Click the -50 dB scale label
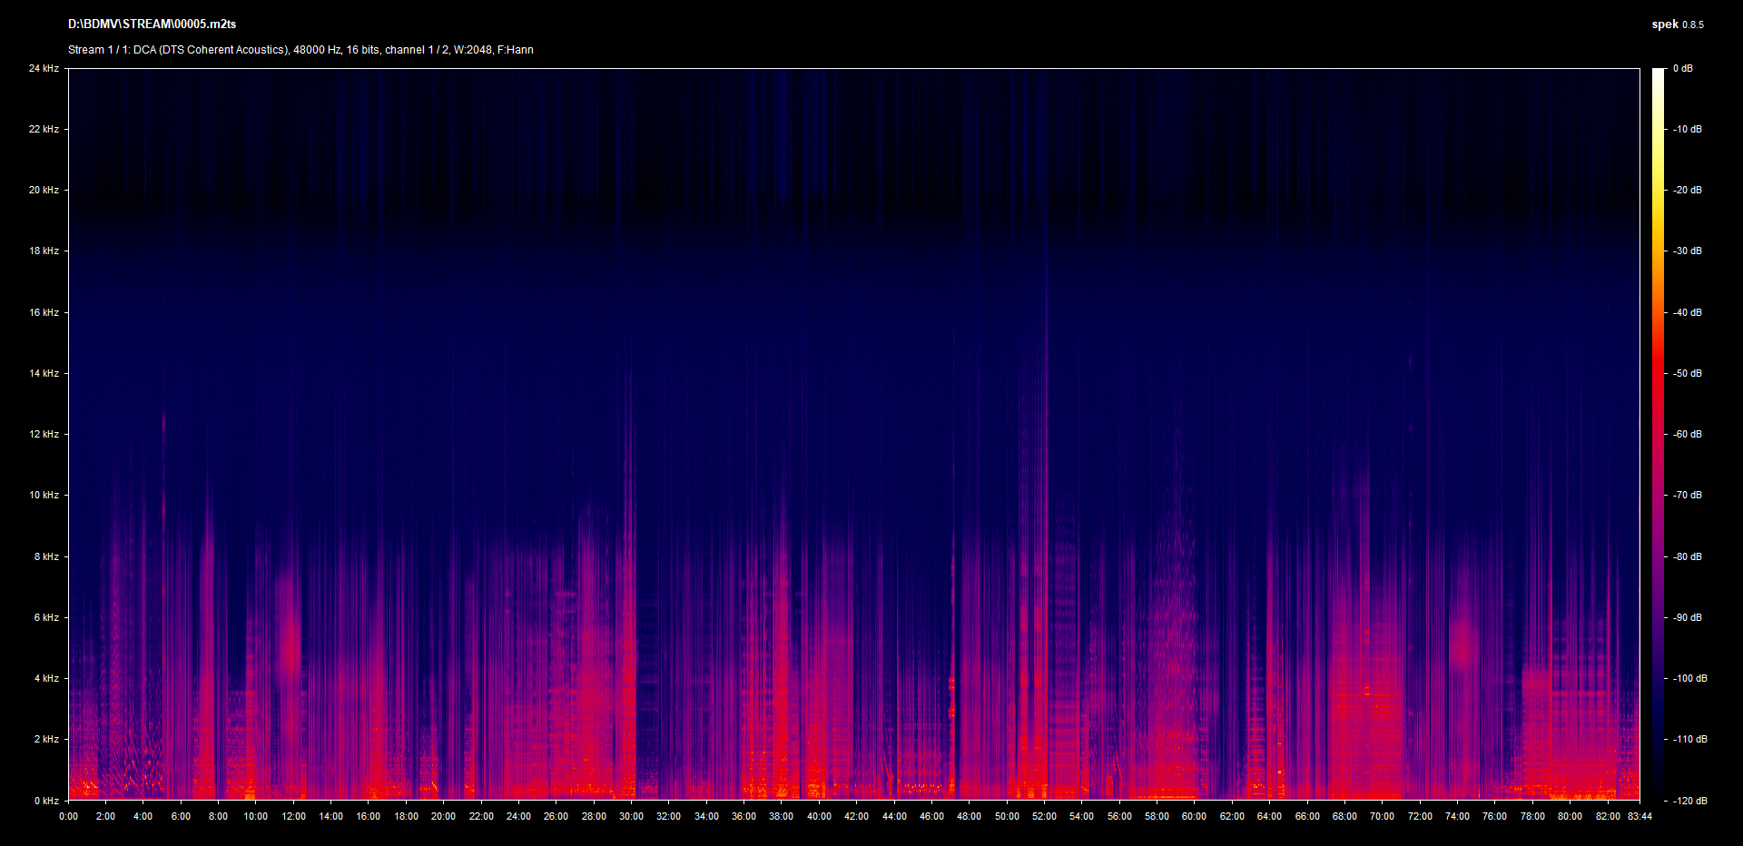 (1688, 373)
